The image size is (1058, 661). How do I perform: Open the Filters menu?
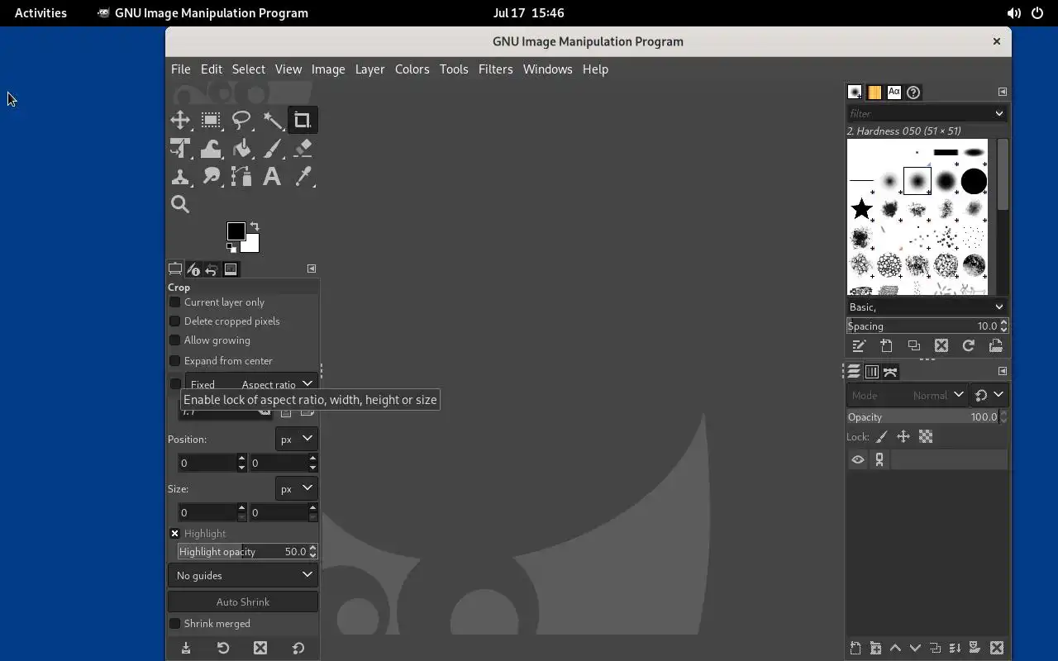coord(495,69)
